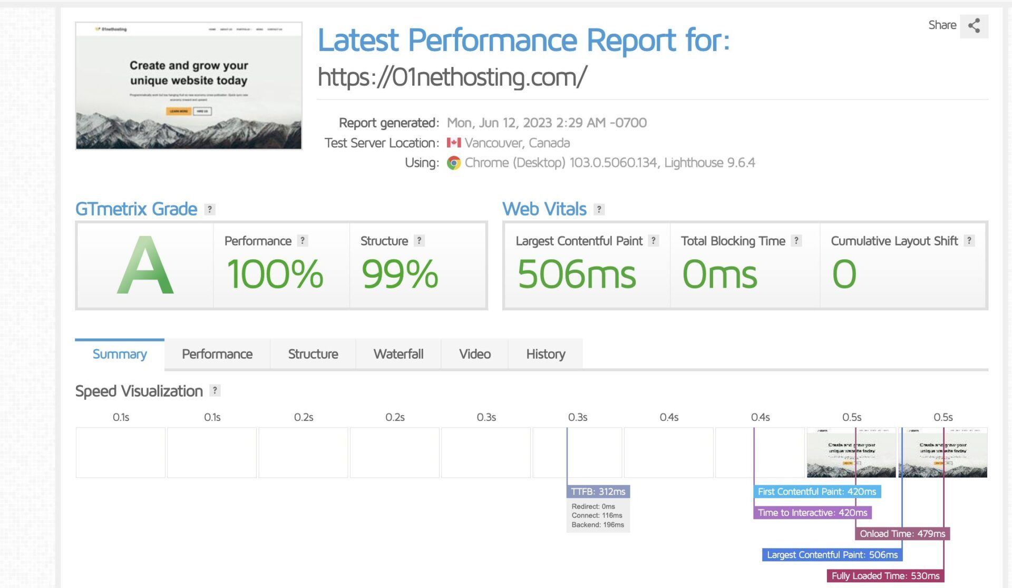
Task: Click the 99% Structure score
Action: click(400, 274)
